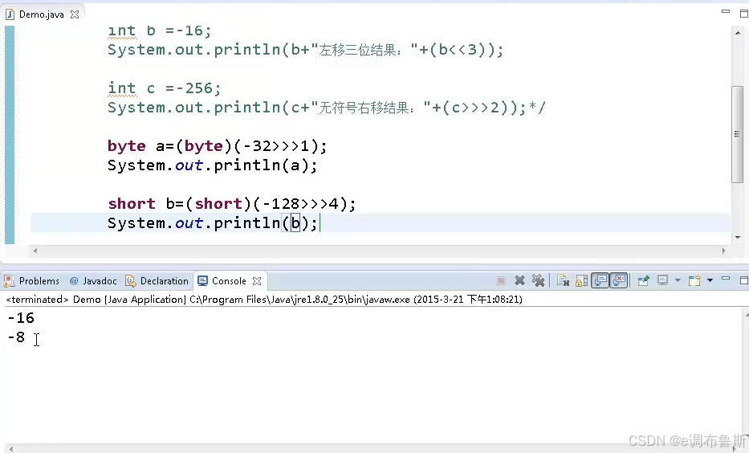The height and width of the screenshot is (453, 749).
Task: Expand the Open Console dropdown arrow
Action: tap(710, 280)
